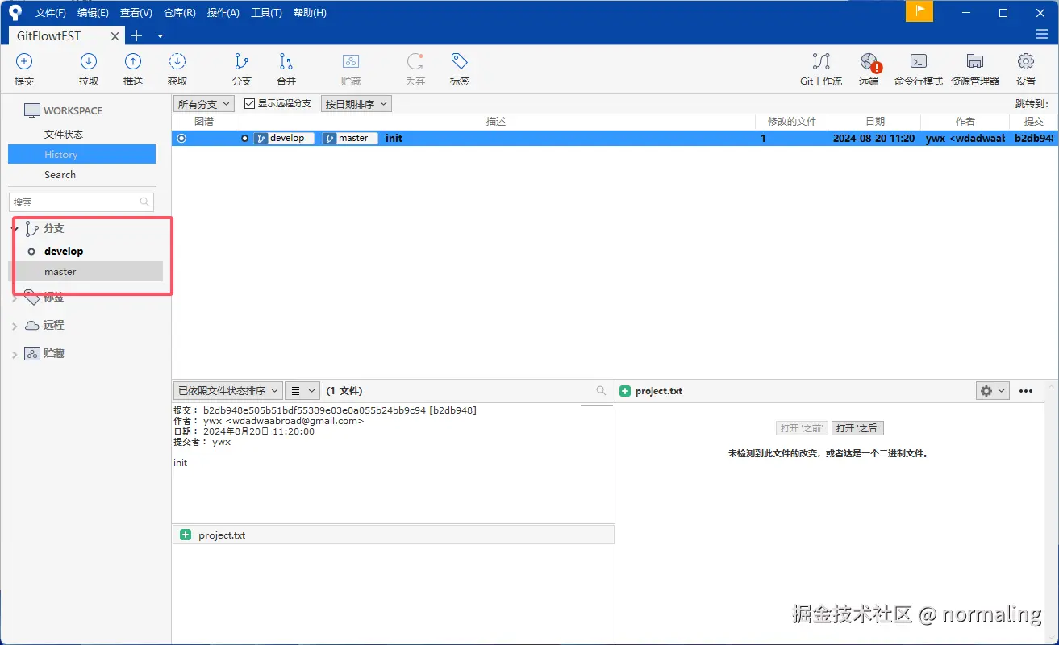Click the search magnifier in file list panel
This screenshot has width=1059, height=645.
pyautogui.click(x=601, y=390)
